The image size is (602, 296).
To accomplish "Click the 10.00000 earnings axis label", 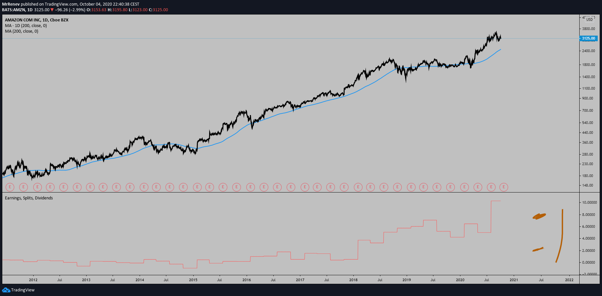I will tap(589, 203).
